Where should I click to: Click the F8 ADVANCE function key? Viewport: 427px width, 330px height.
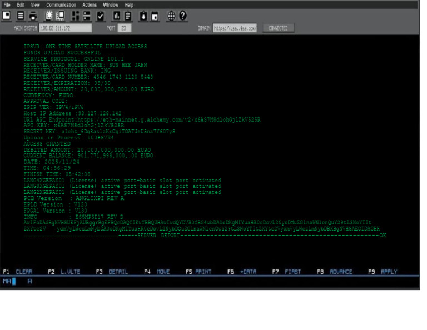pyautogui.click(x=335, y=272)
